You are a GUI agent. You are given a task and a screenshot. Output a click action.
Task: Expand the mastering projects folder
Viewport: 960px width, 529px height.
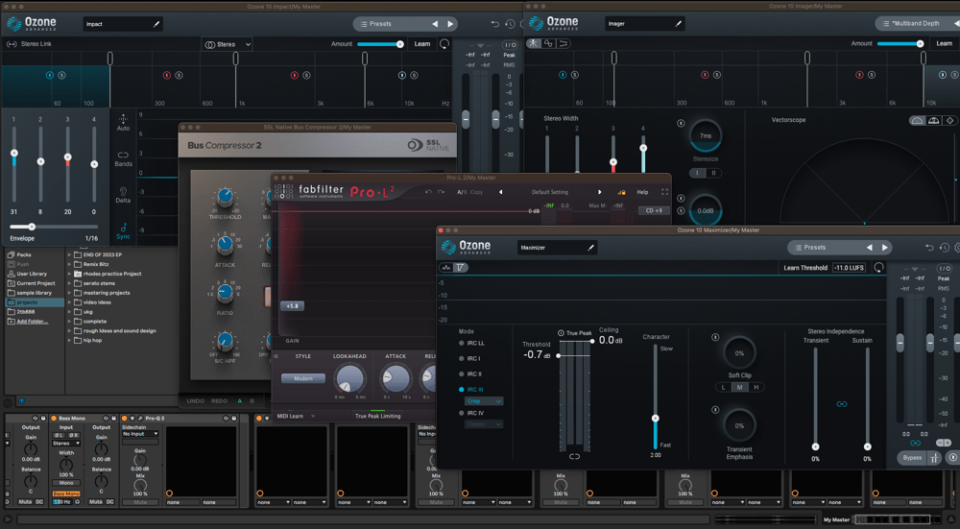(70, 293)
